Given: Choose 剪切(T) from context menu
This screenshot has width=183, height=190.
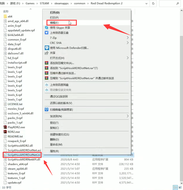Looking at the screenshot, I should pos(54,123).
